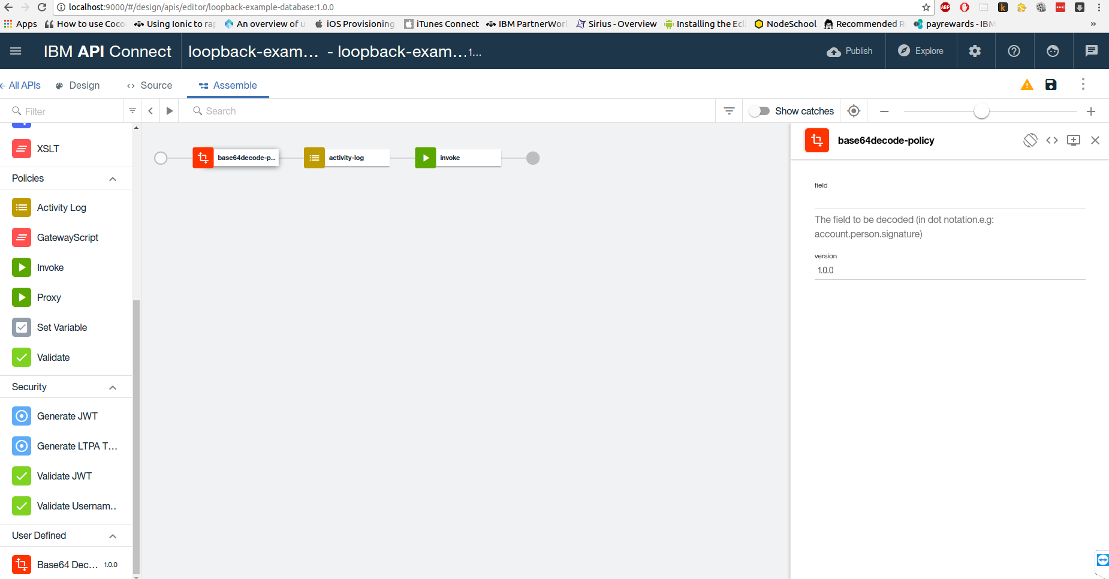Click the Publish cloud button
Image resolution: width=1109 pixels, height=579 pixels.
coord(849,51)
